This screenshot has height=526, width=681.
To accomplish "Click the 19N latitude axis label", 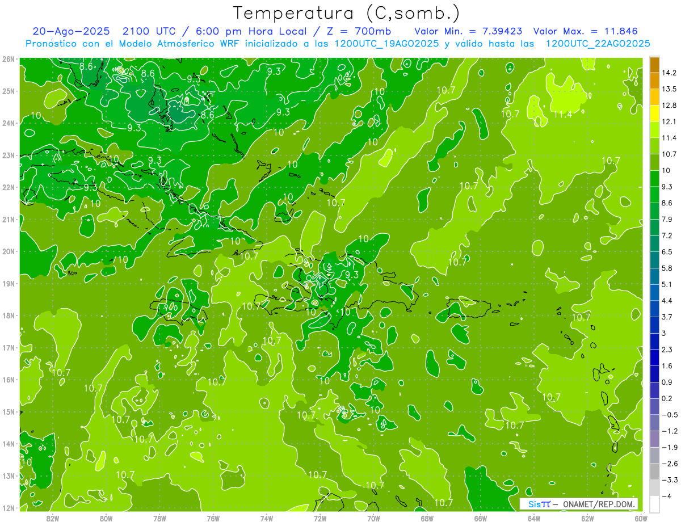I will point(8,283).
